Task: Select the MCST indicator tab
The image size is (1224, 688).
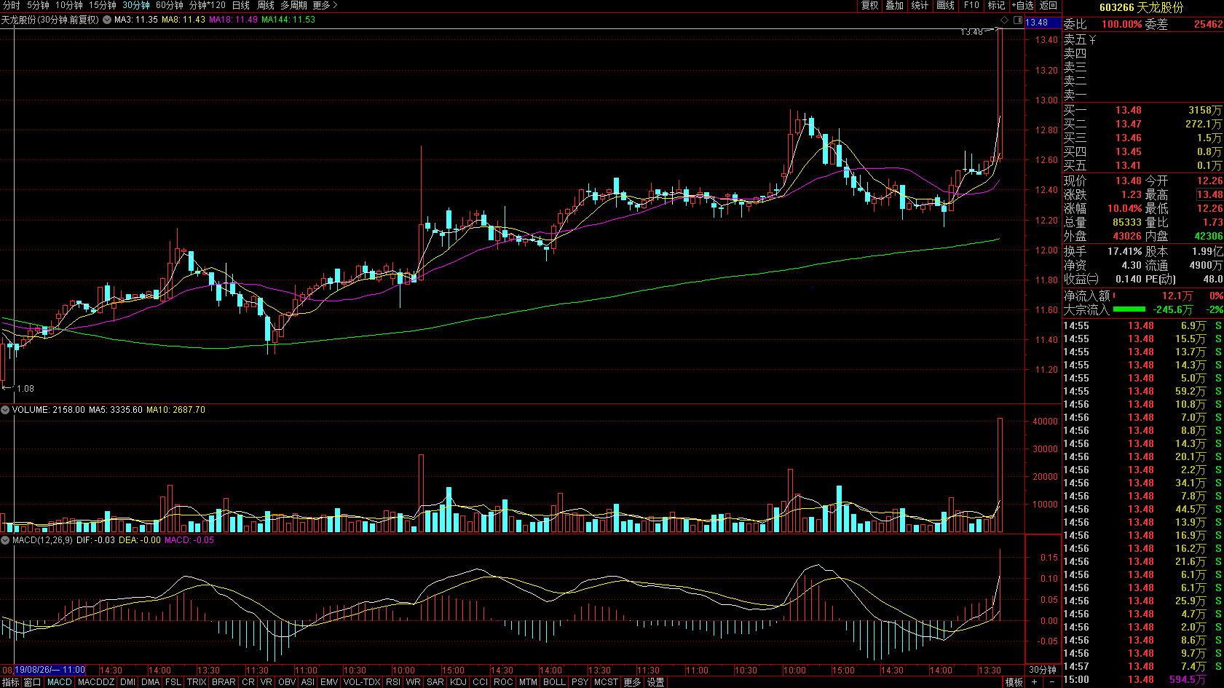Action: 606,682
